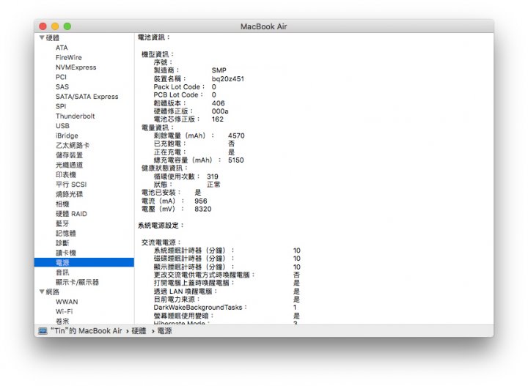Close window with red button
528x386 pixels.
point(43,26)
